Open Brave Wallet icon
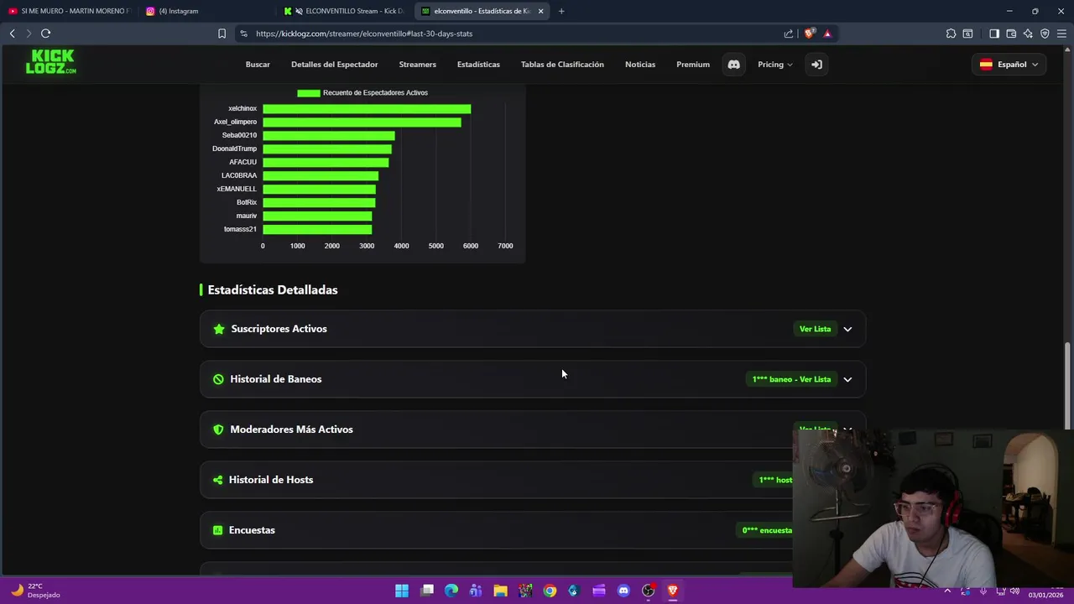Viewport: 1074px width, 604px height. coord(1011,34)
